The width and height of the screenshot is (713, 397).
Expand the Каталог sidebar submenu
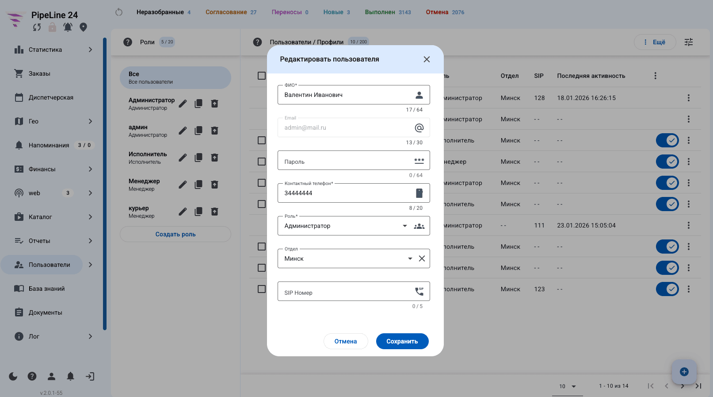(x=90, y=217)
